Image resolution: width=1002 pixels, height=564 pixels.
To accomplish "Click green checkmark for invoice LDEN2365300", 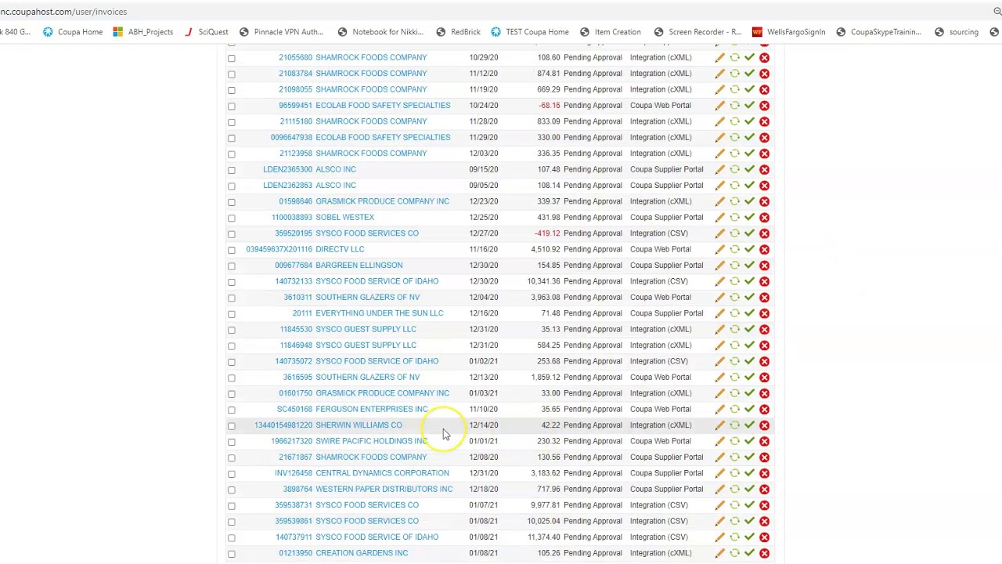I will click(x=749, y=169).
